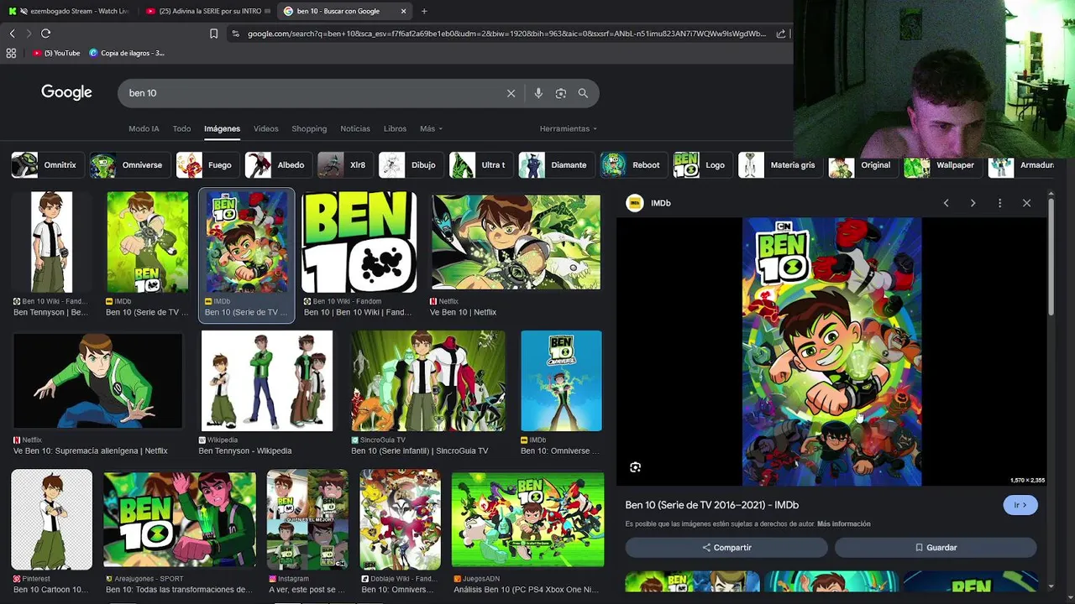Open the Ben Tennyson Wikipedia thumbnail
The image size is (1075, 604).
[x=266, y=380]
